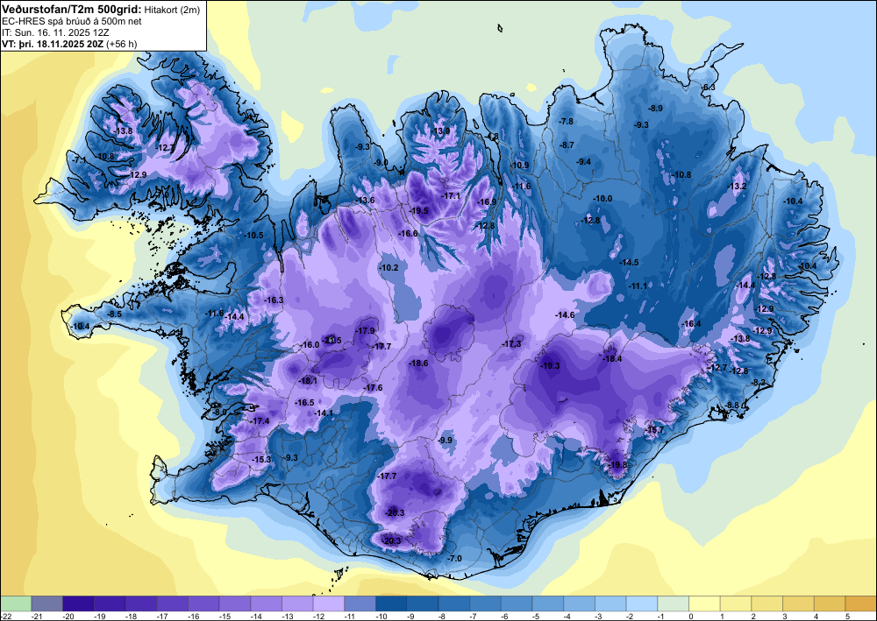Click the -8.8 temperature value
The height and width of the screenshot is (621, 877).
tap(732, 405)
